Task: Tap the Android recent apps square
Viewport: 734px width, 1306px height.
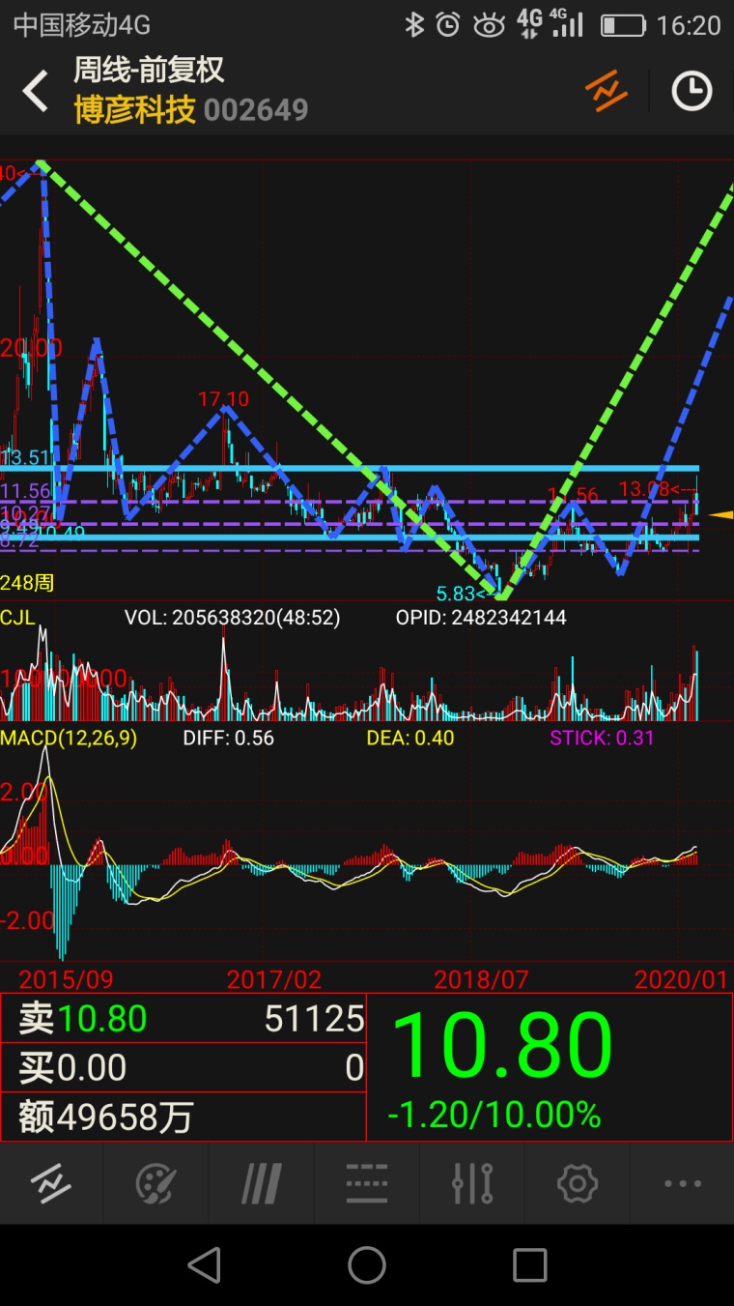Action: (x=529, y=1264)
